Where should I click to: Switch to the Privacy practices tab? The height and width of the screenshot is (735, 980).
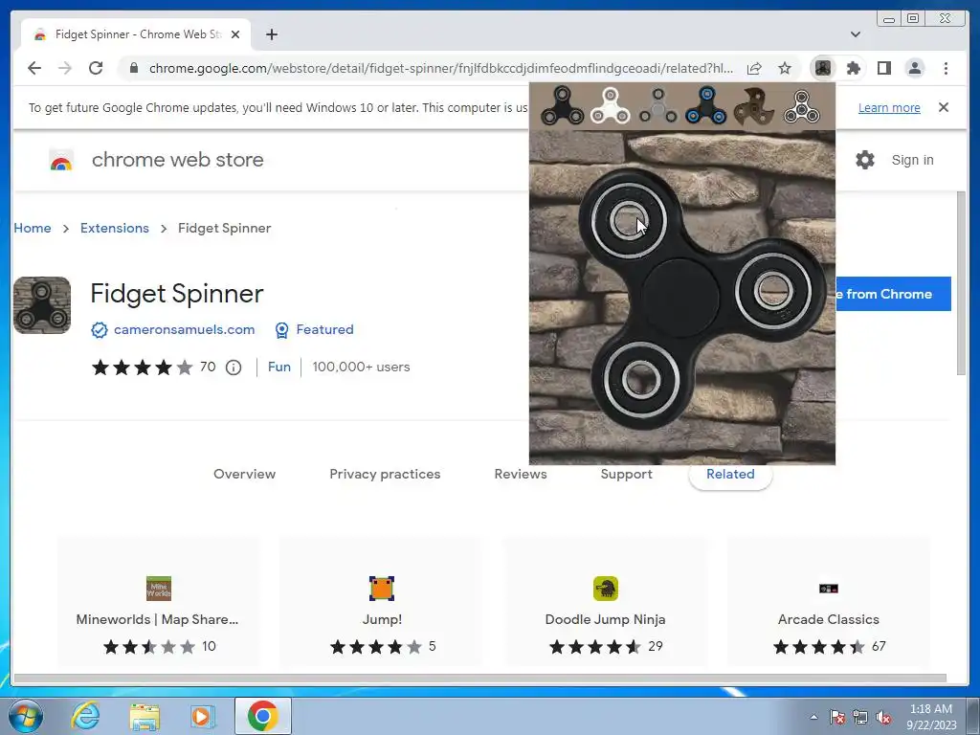click(385, 474)
